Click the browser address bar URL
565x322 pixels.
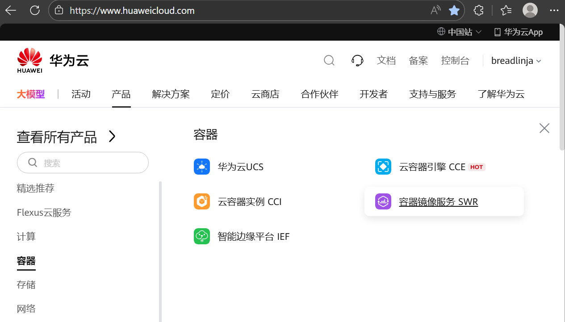pyautogui.click(x=132, y=10)
